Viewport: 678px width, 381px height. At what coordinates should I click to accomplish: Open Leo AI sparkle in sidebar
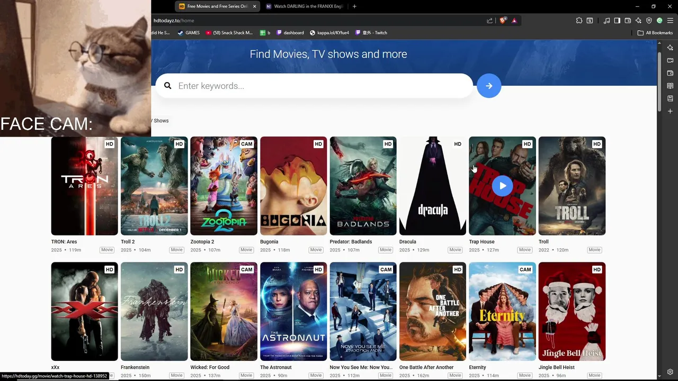tap(670, 48)
